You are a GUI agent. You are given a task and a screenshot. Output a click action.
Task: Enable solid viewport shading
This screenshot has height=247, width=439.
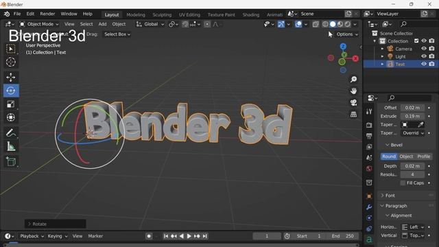coord(333,25)
